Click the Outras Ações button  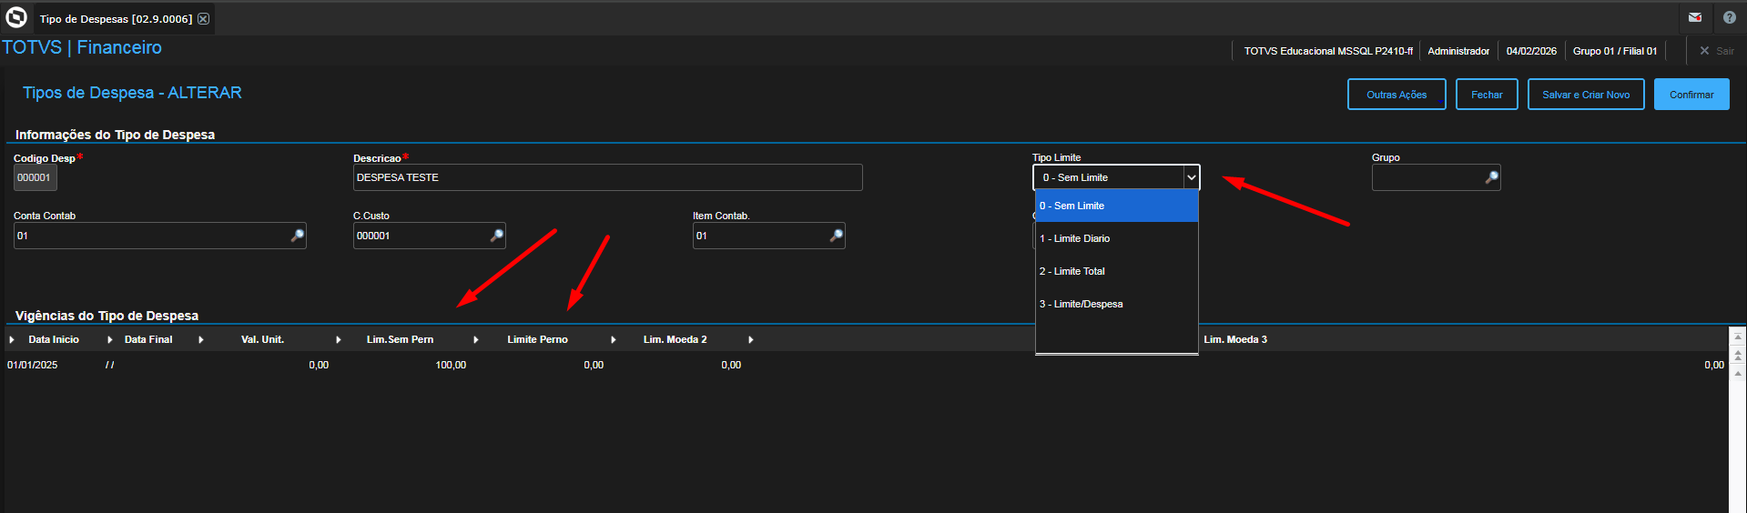click(1397, 95)
